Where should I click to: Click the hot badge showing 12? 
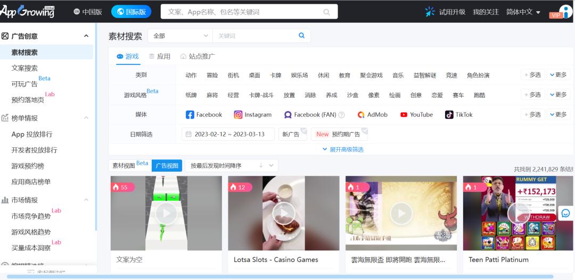tap(240, 187)
